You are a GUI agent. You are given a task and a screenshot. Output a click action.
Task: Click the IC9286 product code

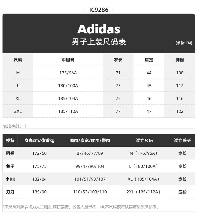(x=99, y=10)
